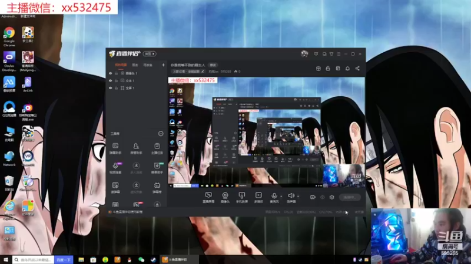The width and height of the screenshot is (471, 264).
Task: Open the user avatar in title bar
Action: 304,54
